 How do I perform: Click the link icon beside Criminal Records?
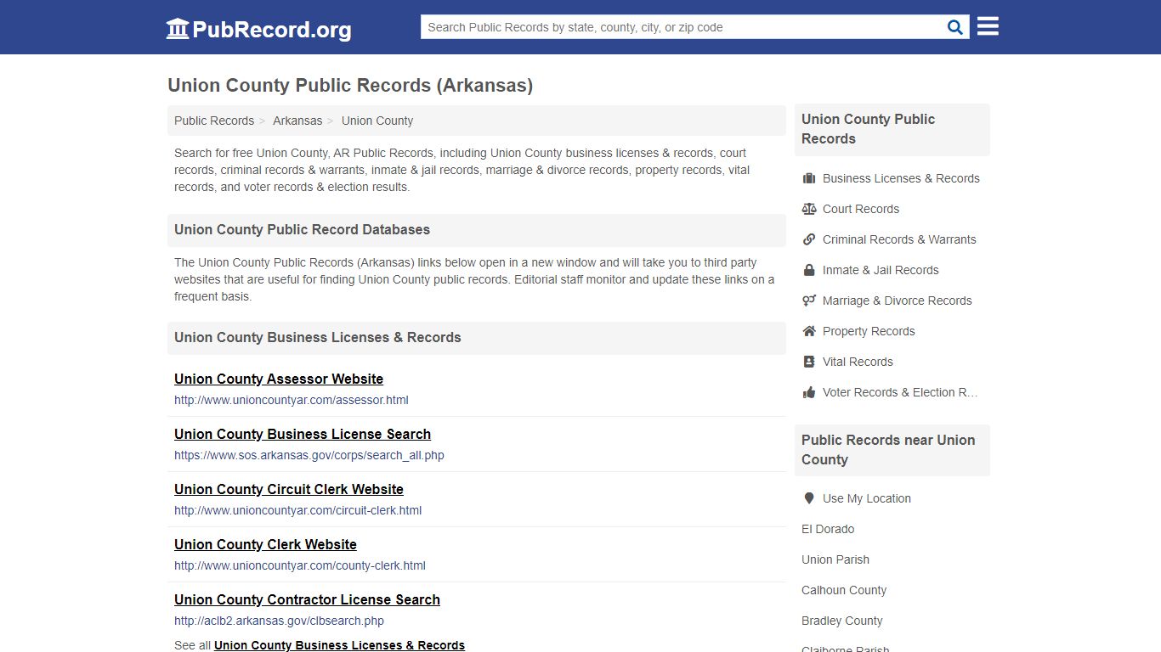(x=809, y=239)
